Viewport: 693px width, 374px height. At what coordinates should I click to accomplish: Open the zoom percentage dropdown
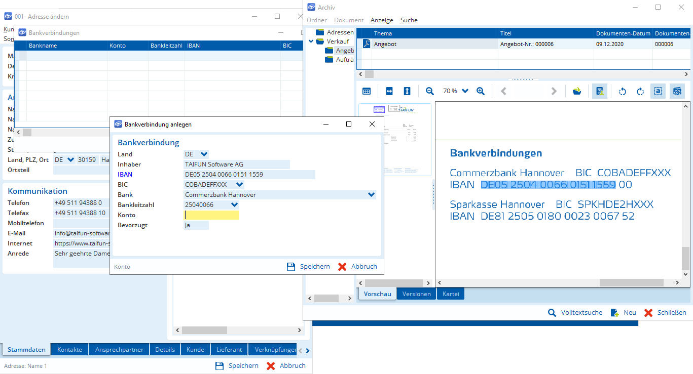point(465,91)
